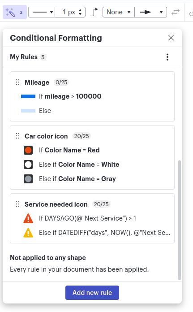Click the yellow warning triangle icon
This screenshot has width=193, height=312.
(28, 233)
